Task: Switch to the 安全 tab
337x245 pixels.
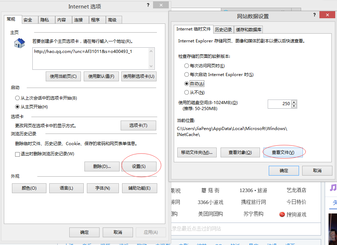Action: coord(30,20)
